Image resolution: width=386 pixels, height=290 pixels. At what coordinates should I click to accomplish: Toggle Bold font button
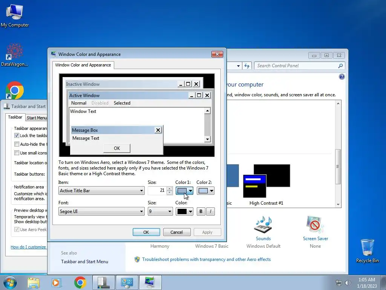click(x=201, y=211)
